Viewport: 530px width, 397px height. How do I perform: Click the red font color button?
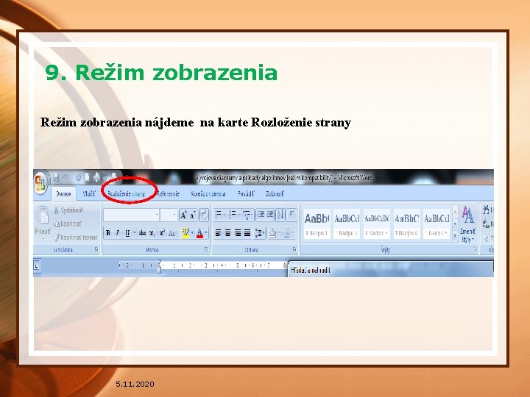(x=199, y=233)
